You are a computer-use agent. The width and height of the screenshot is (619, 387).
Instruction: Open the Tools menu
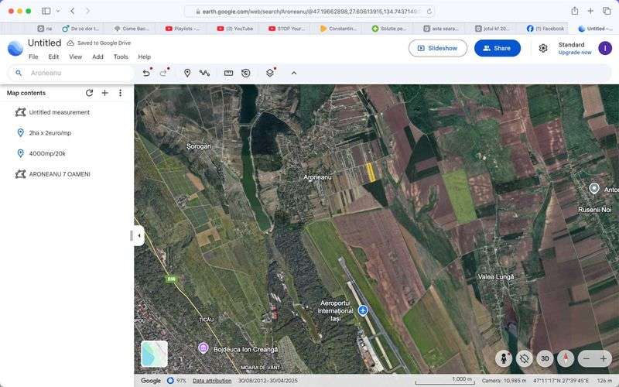click(x=121, y=57)
